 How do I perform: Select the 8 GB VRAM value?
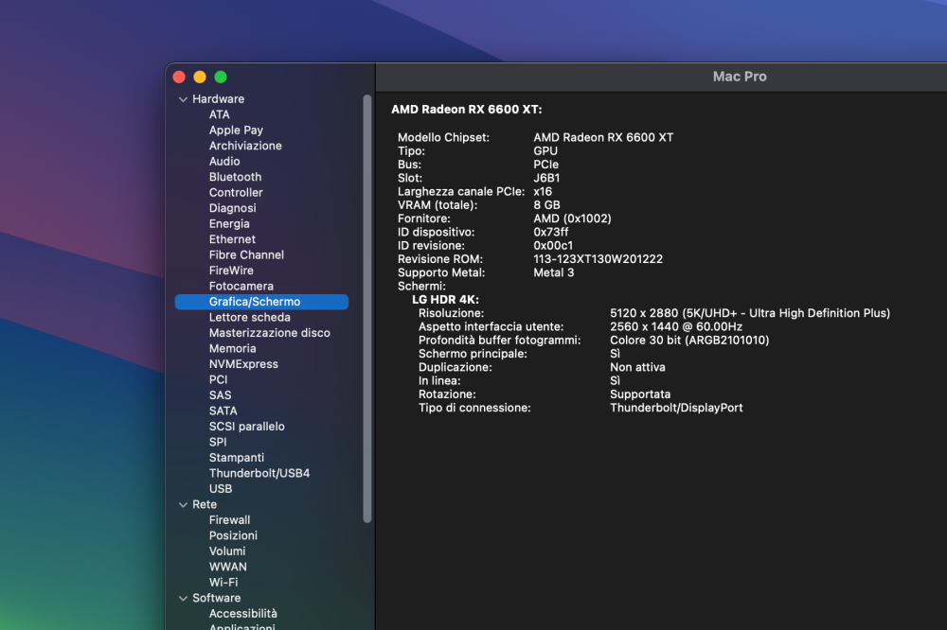tap(546, 205)
